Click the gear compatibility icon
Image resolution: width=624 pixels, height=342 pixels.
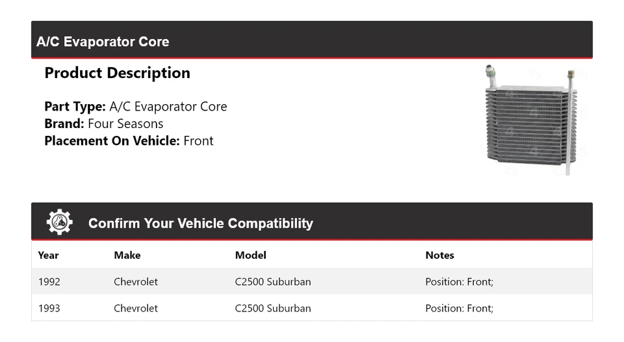point(60,222)
